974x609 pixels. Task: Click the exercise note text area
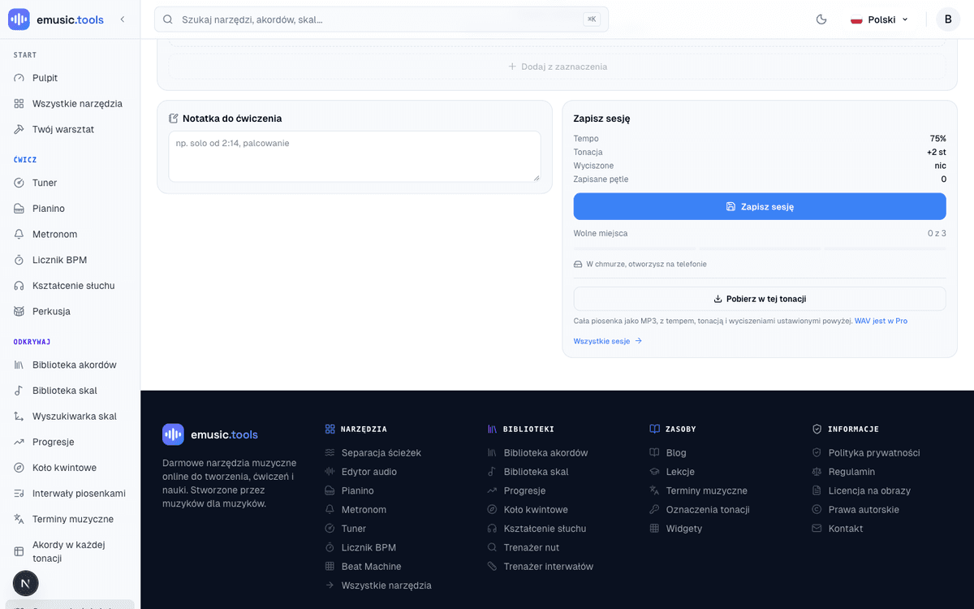[x=355, y=157]
